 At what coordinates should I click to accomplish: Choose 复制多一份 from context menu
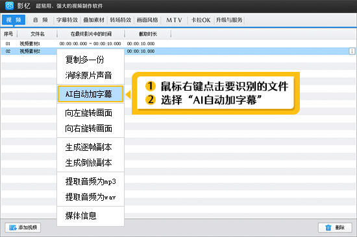[91, 60]
